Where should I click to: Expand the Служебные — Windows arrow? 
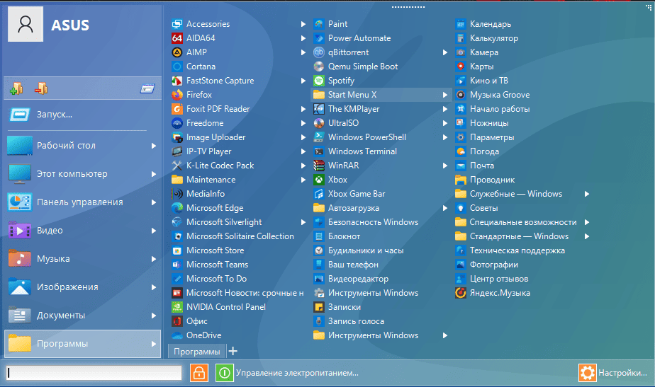coord(587,194)
